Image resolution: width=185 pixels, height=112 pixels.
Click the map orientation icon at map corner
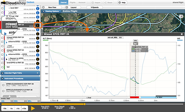click(x=181, y=17)
